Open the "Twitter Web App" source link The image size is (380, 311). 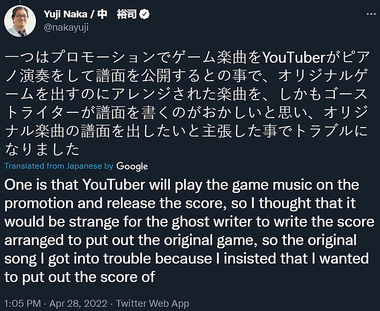(153, 303)
